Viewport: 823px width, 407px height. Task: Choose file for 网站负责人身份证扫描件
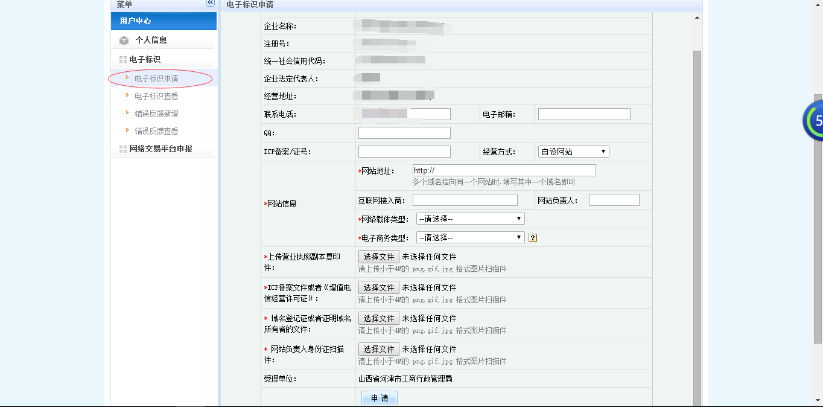click(x=378, y=349)
